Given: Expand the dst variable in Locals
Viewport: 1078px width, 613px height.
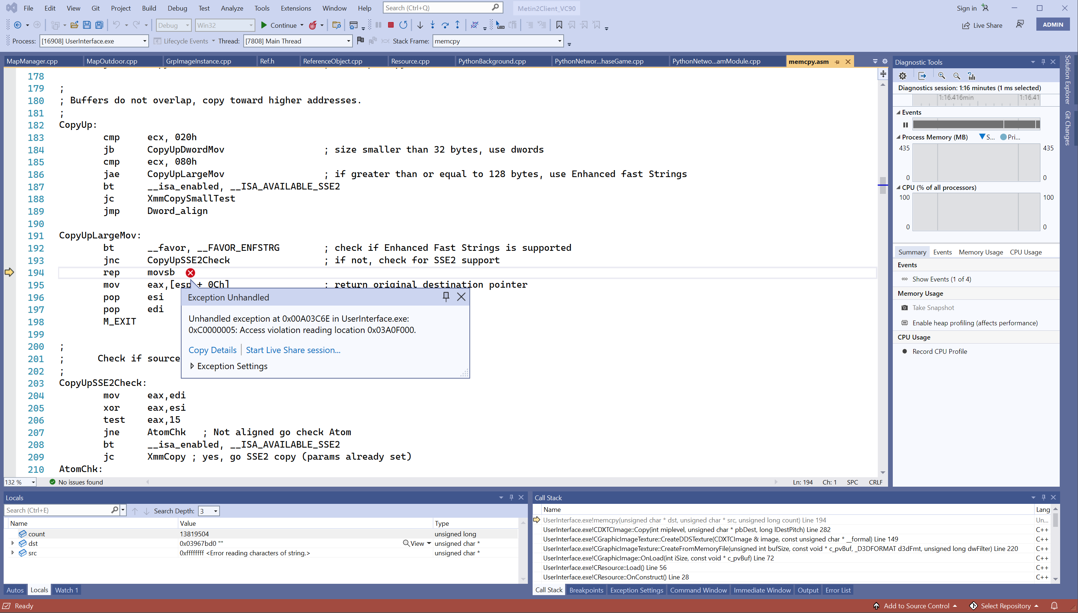Looking at the screenshot, I should pyautogui.click(x=12, y=543).
